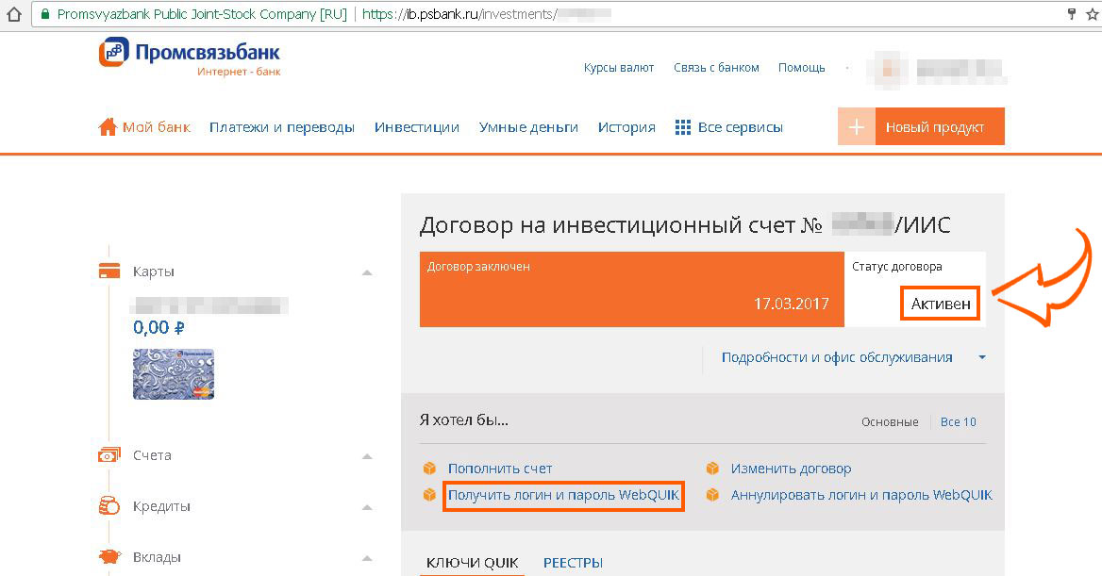Click the saved password key icon
The height and width of the screenshot is (576, 1102).
click(1072, 14)
